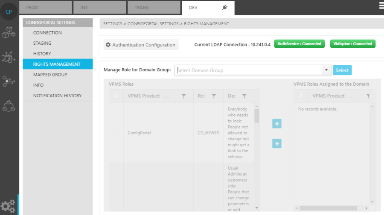Toggle select-all checkbox in assigned roles grid
The image size is (384, 215).
[301, 96]
